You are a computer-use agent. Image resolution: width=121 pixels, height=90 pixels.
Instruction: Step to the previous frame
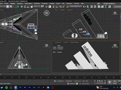pos(98,81)
